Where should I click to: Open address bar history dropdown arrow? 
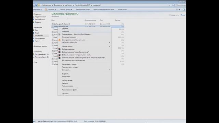(170, 5)
